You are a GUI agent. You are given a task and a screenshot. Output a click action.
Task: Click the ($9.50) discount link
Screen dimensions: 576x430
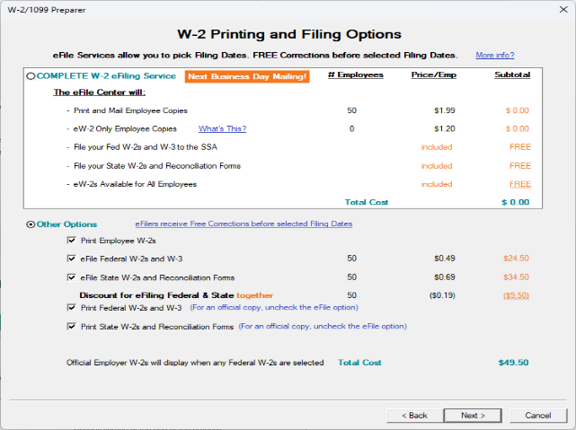tap(516, 294)
